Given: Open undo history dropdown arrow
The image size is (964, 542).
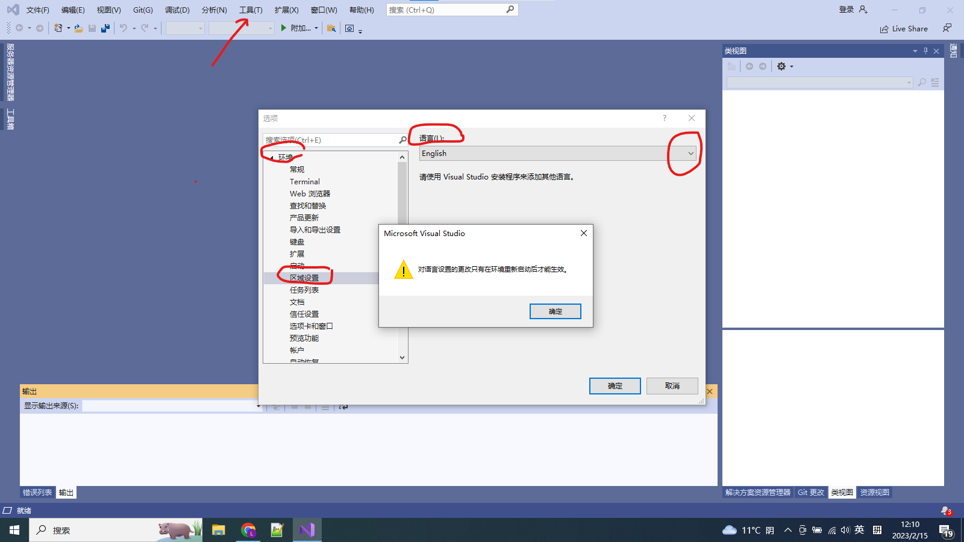Looking at the screenshot, I should pos(134,28).
